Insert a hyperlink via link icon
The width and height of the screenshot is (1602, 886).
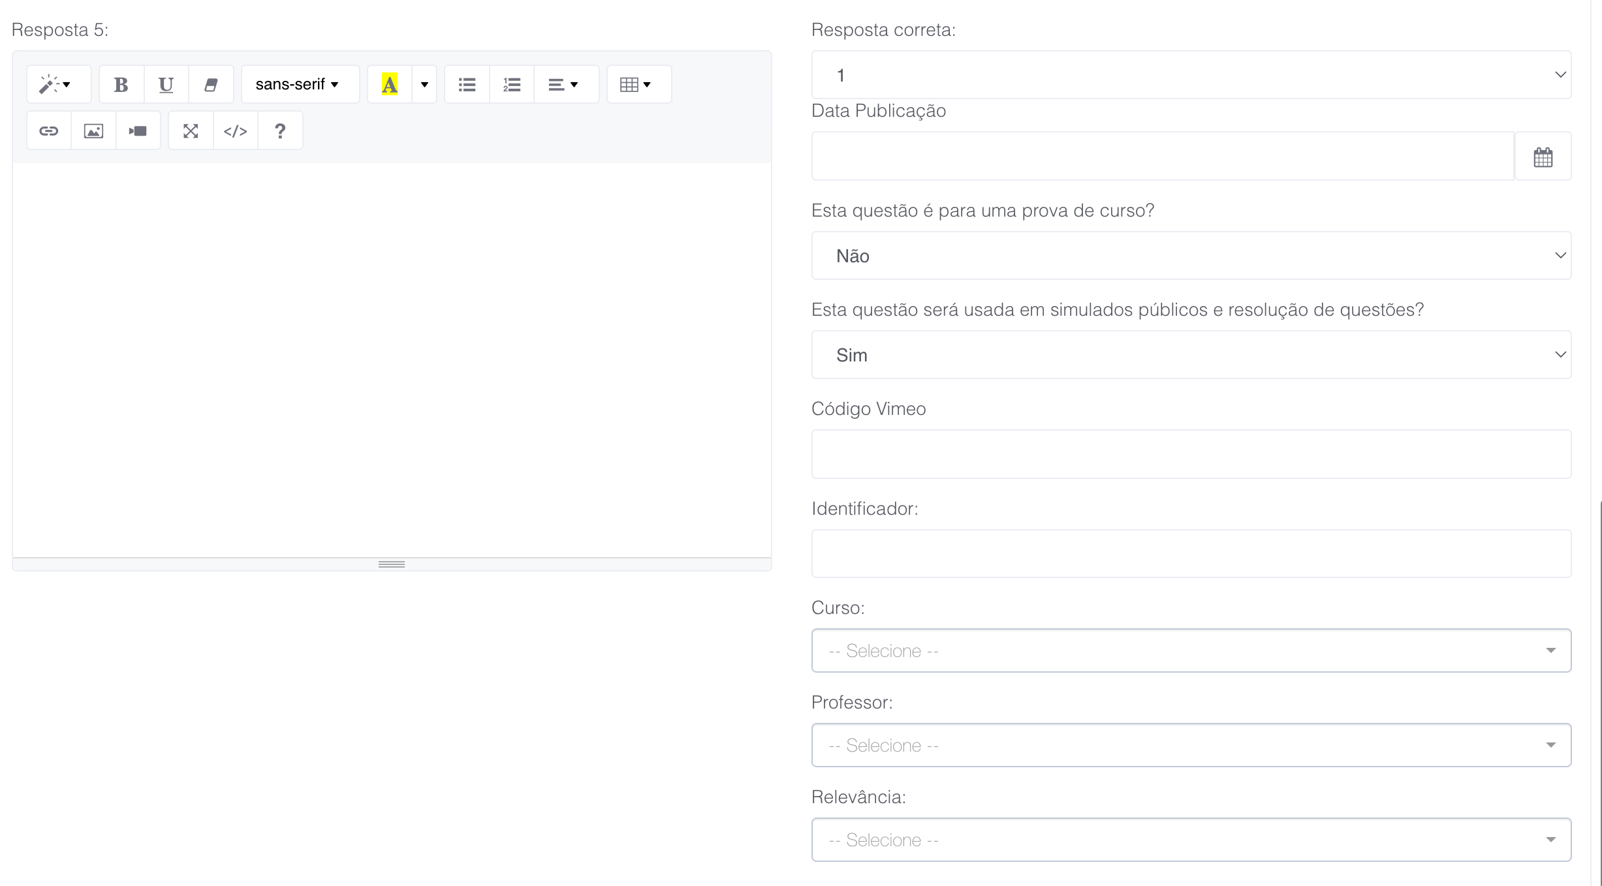click(49, 131)
